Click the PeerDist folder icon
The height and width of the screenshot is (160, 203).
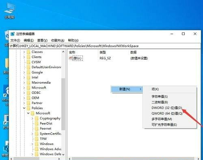click(x=37, y=123)
